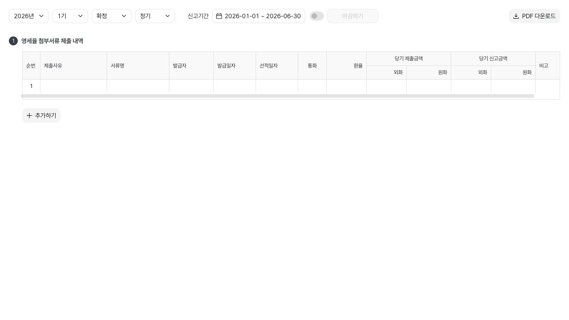Click the 통화 column header
This screenshot has height=320, width=569.
313,66
